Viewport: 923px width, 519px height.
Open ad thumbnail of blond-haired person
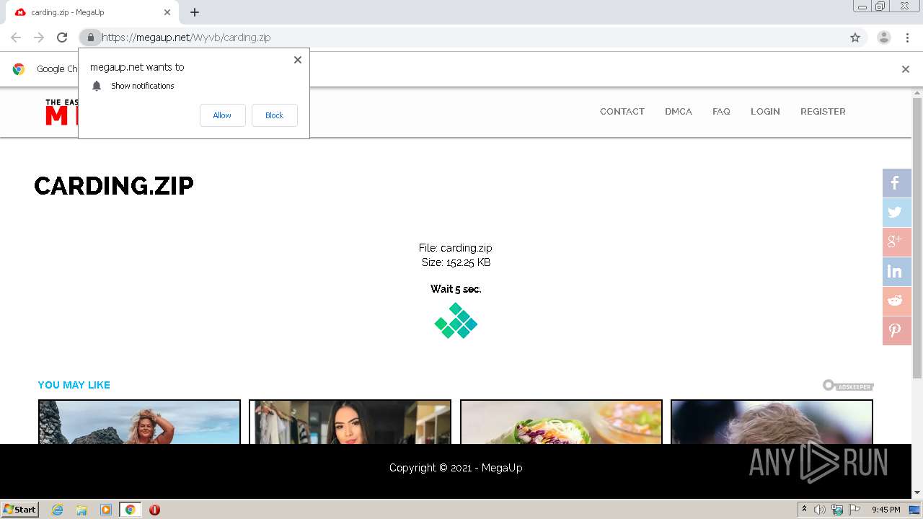[772, 422]
